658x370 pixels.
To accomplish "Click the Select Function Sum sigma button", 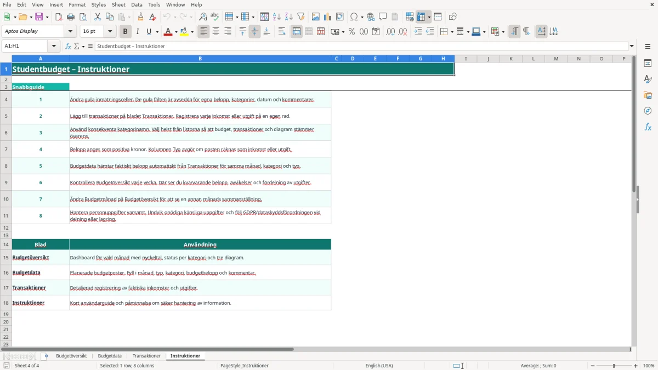I will [76, 47].
